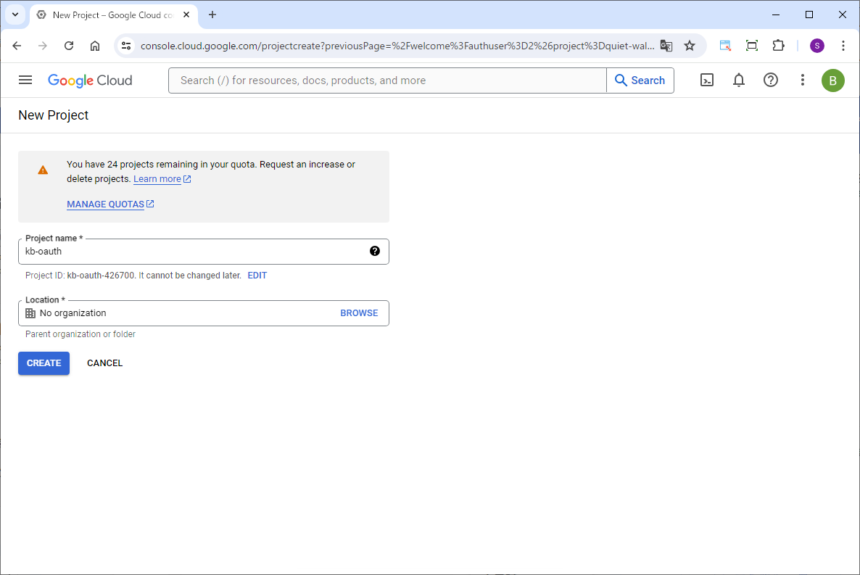The image size is (860, 575).
Task: Open the green B account avatar
Action: pyautogui.click(x=832, y=80)
